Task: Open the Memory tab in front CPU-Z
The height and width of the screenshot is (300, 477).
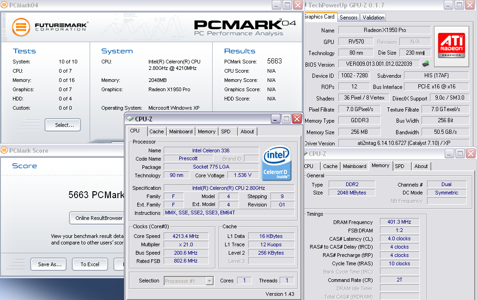Action: pos(207,131)
